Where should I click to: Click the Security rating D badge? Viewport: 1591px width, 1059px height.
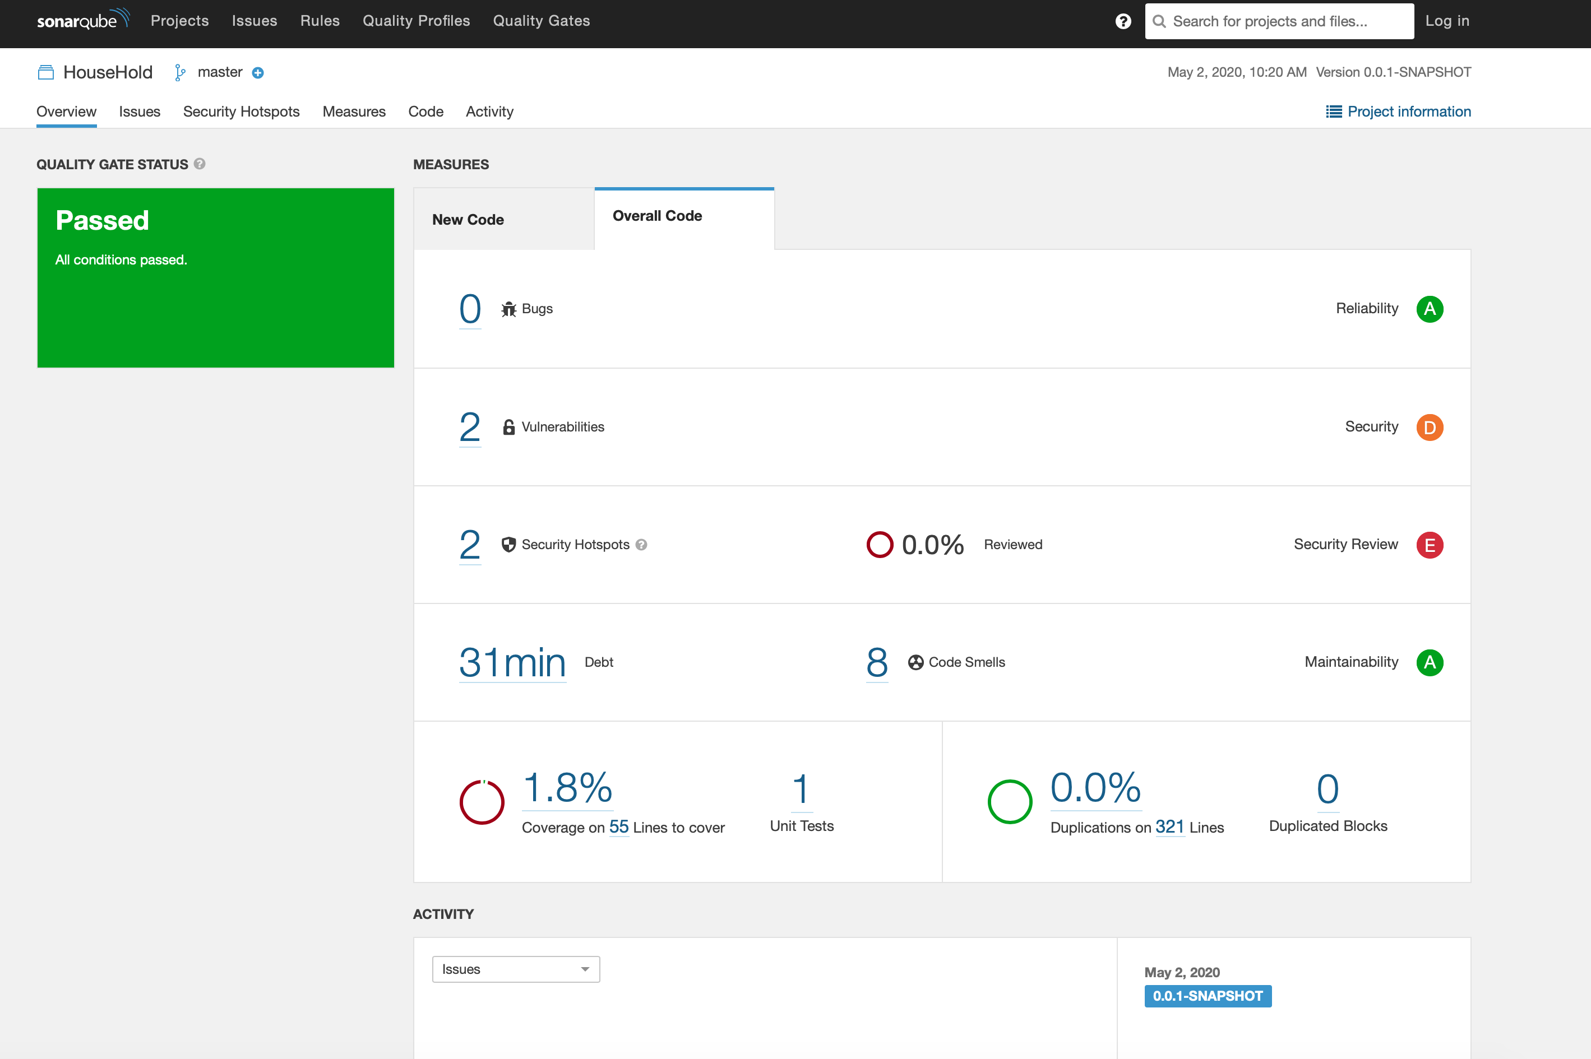click(x=1429, y=427)
